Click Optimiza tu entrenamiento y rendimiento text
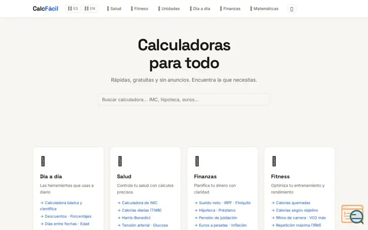 (298, 189)
